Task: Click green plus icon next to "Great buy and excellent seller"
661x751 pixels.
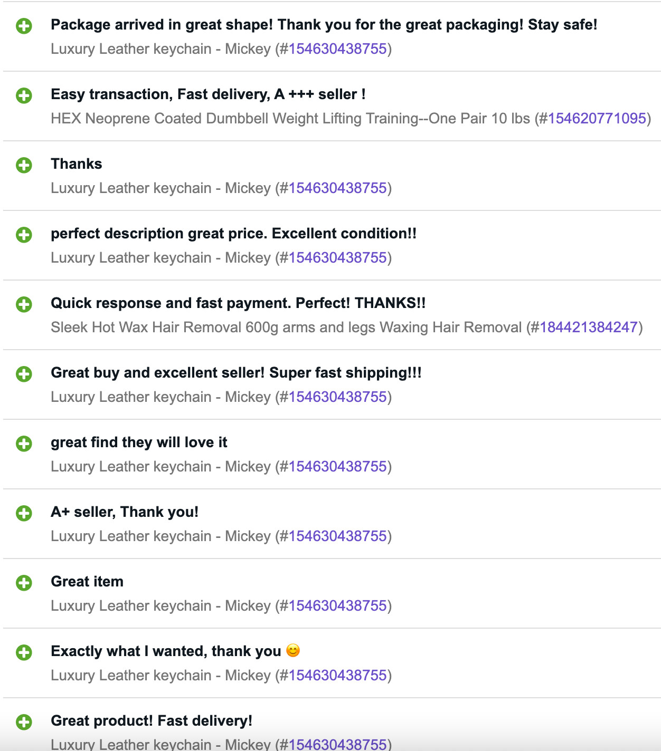Action: (x=24, y=374)
